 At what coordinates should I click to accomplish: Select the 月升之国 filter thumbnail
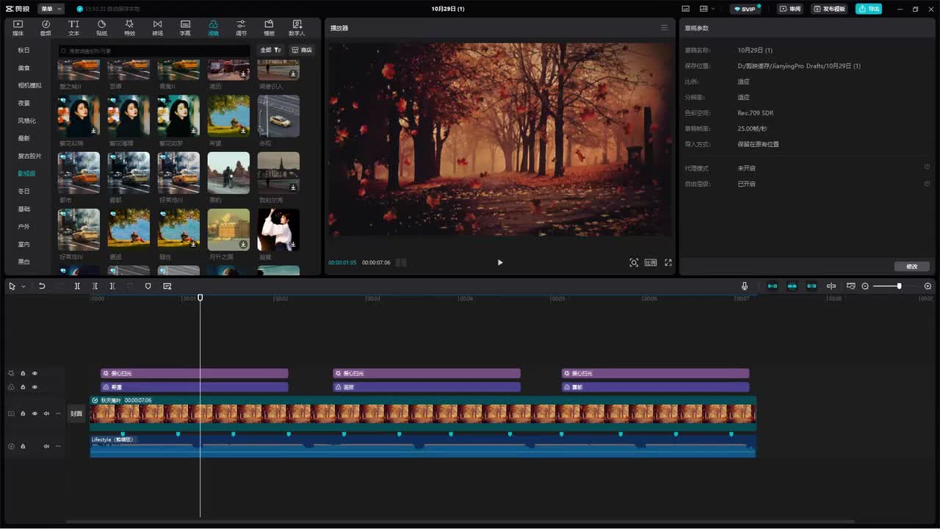click(228, 230)
